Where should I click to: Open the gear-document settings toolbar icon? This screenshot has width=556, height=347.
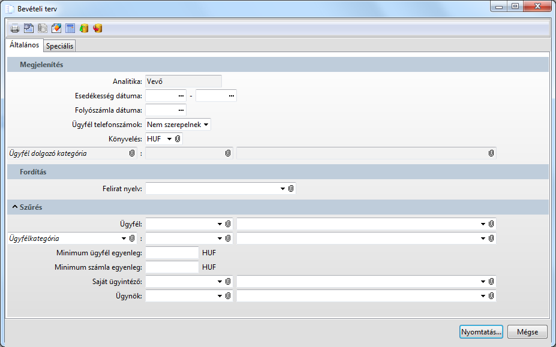tap(29, 28)
